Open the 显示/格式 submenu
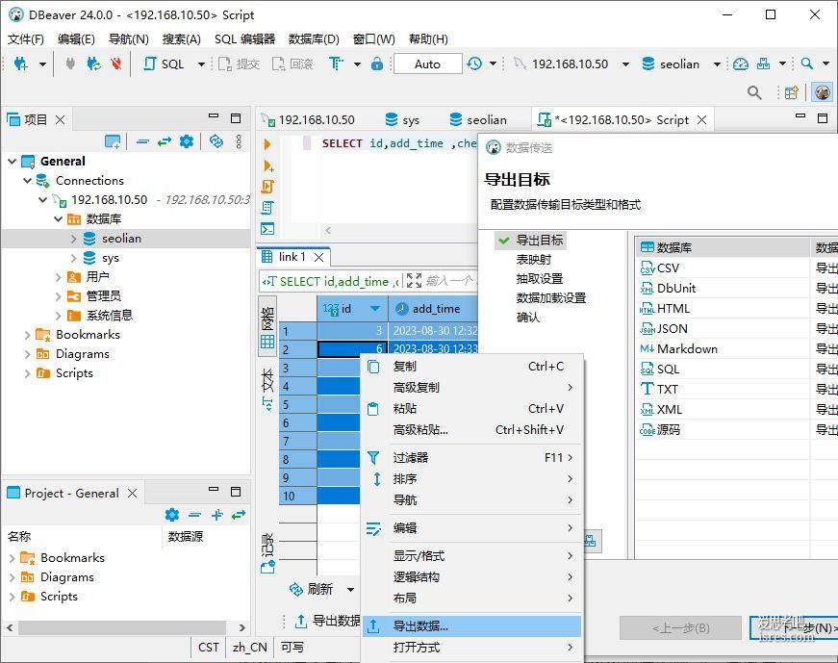 (471, 556)
